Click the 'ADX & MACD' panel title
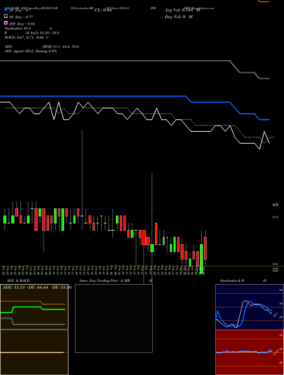 pos(18,280)
